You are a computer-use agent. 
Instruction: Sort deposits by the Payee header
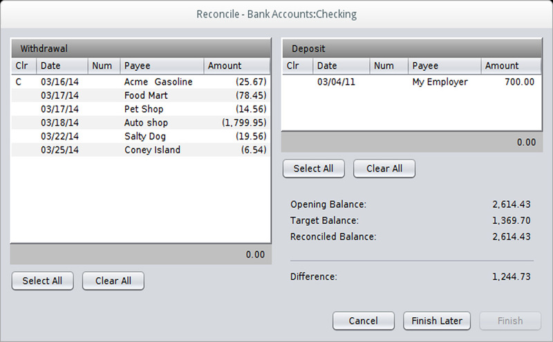click(x=444, y=66)
